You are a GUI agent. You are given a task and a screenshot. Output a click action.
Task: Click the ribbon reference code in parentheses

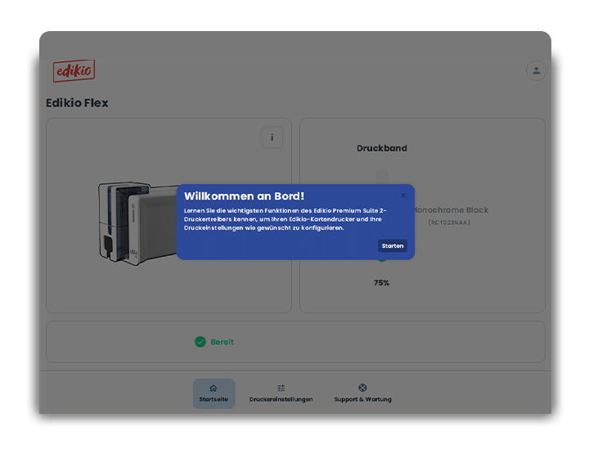450,222
